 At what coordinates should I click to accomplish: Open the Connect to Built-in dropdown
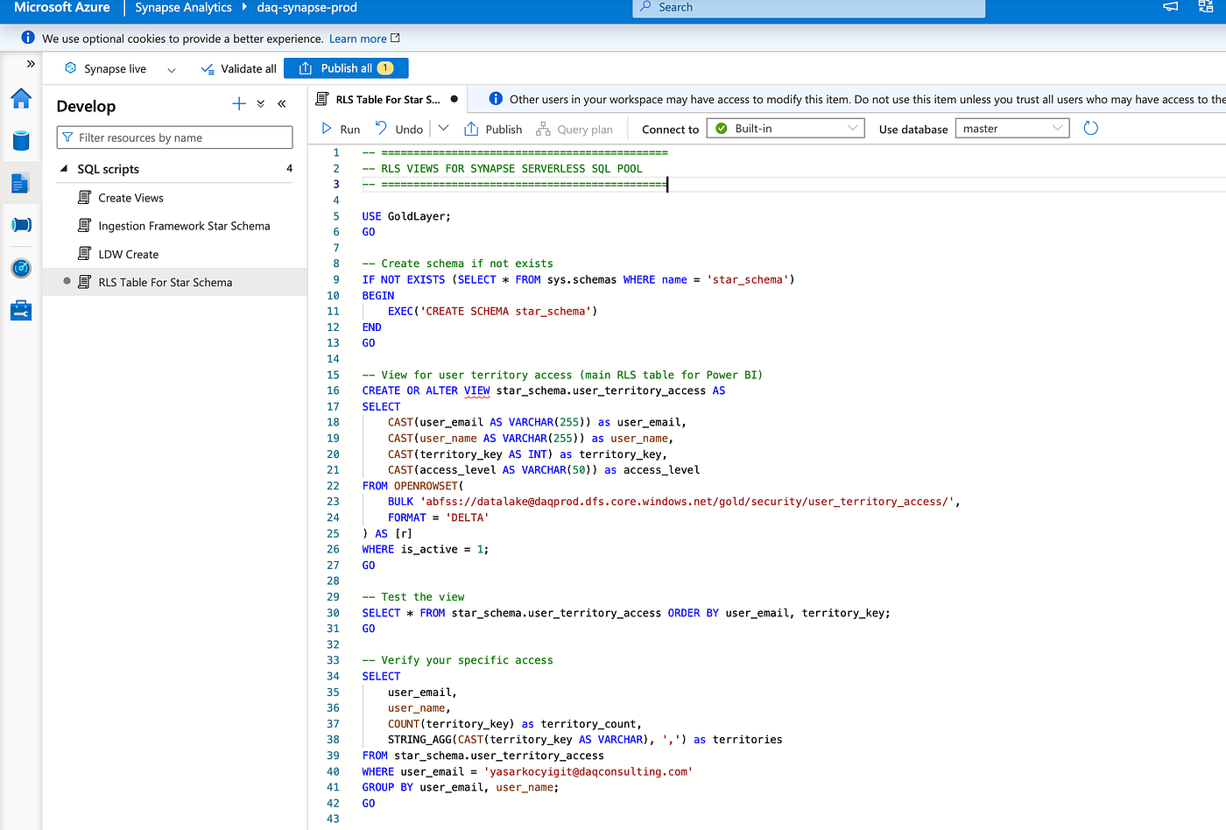(x=786, y=129)
